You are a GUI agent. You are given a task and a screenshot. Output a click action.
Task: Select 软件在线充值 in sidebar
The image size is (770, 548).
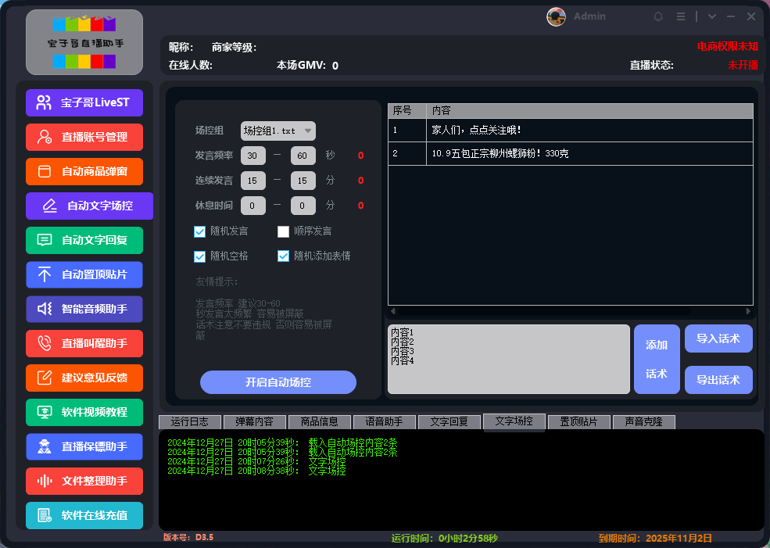[84, 515]
